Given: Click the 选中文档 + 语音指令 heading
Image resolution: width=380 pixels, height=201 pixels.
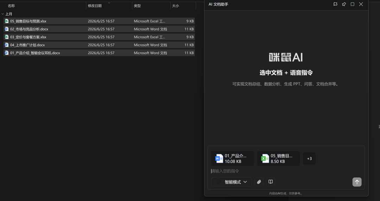Looking at the screenshot, I should tap(286, 73).
